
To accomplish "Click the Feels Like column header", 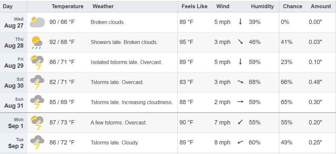I will pos(194,6).
